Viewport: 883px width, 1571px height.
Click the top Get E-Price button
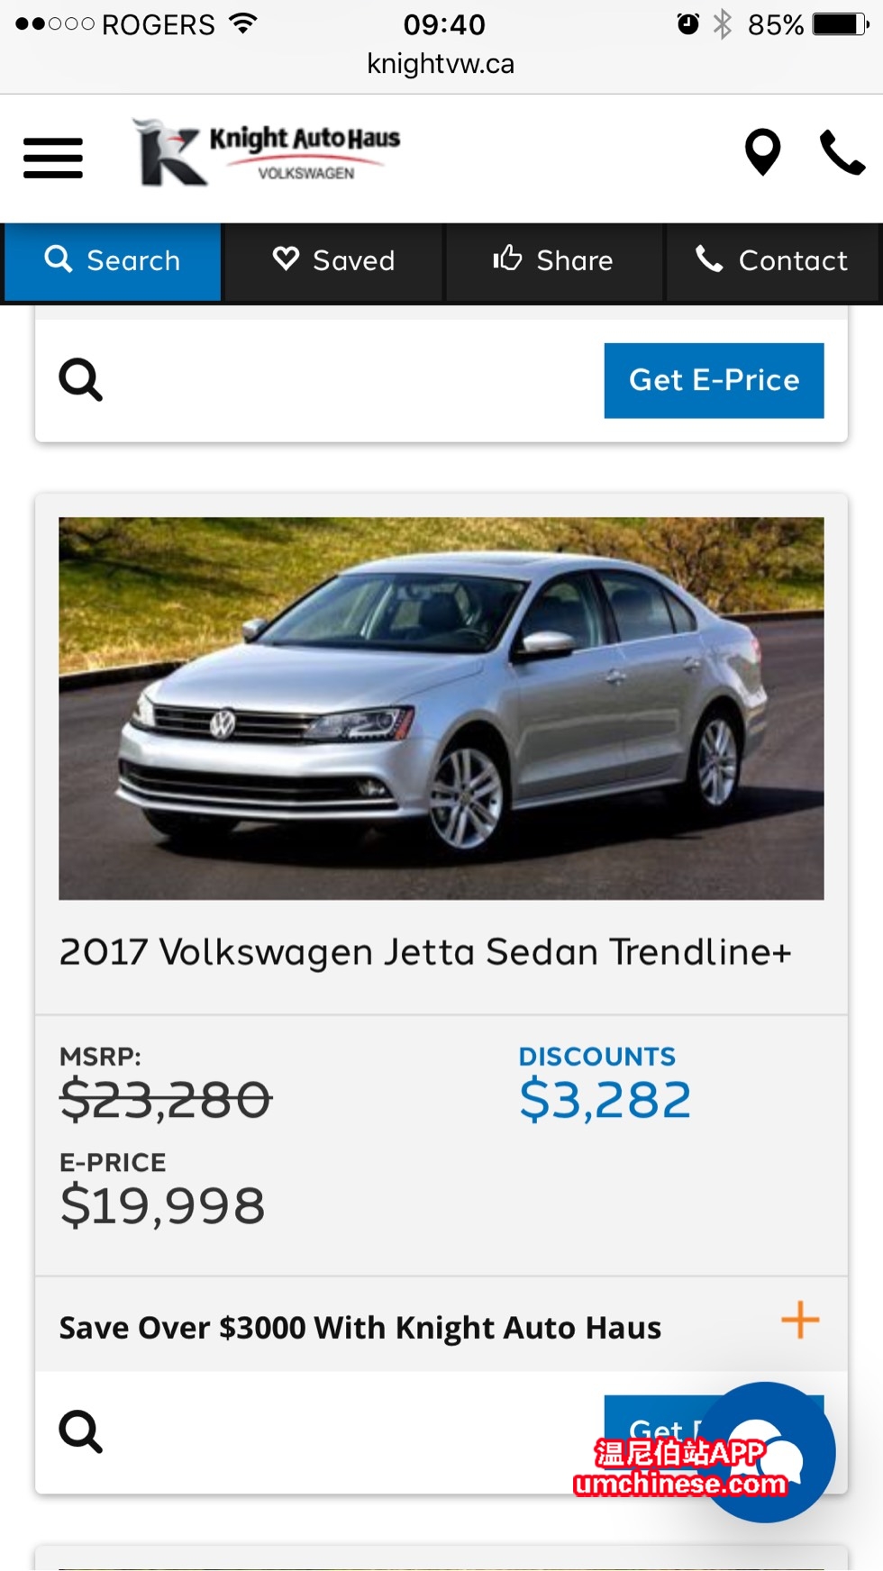coord(714,380)
